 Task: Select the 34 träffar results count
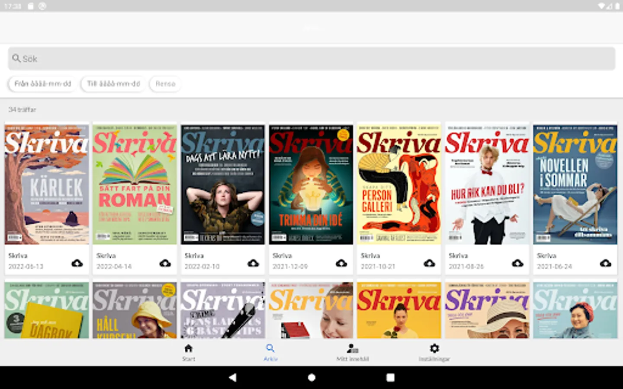point(22,110)
